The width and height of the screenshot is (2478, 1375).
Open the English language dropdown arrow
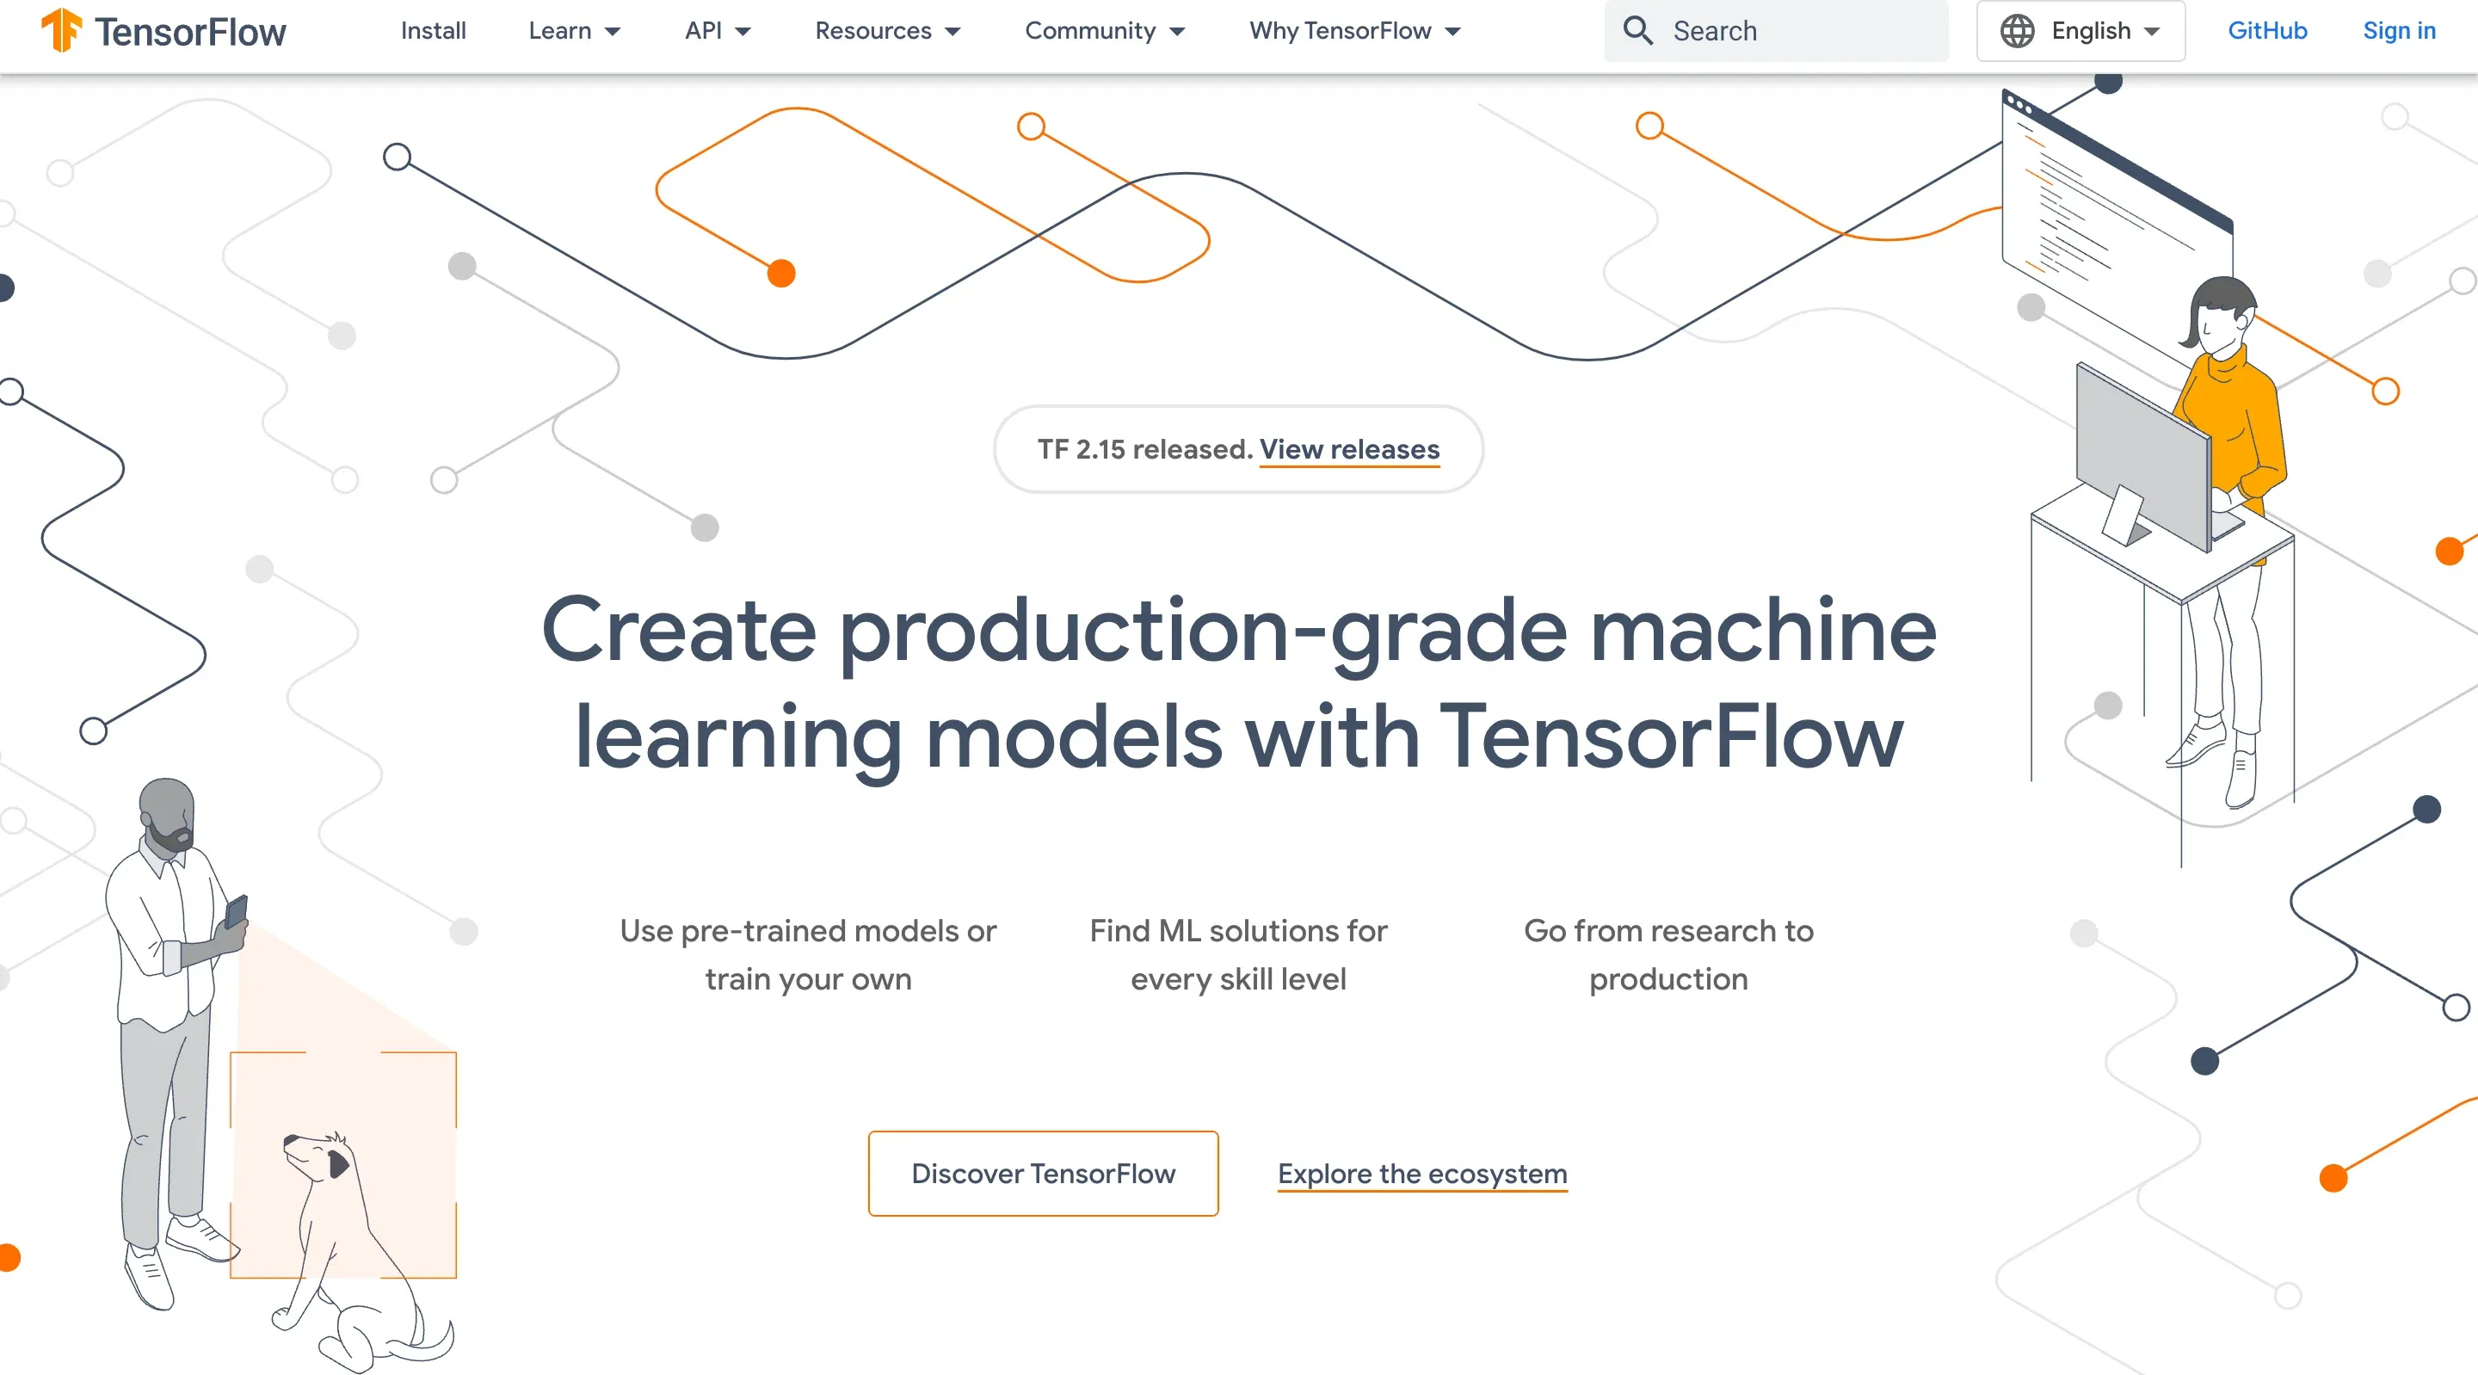2152,32
